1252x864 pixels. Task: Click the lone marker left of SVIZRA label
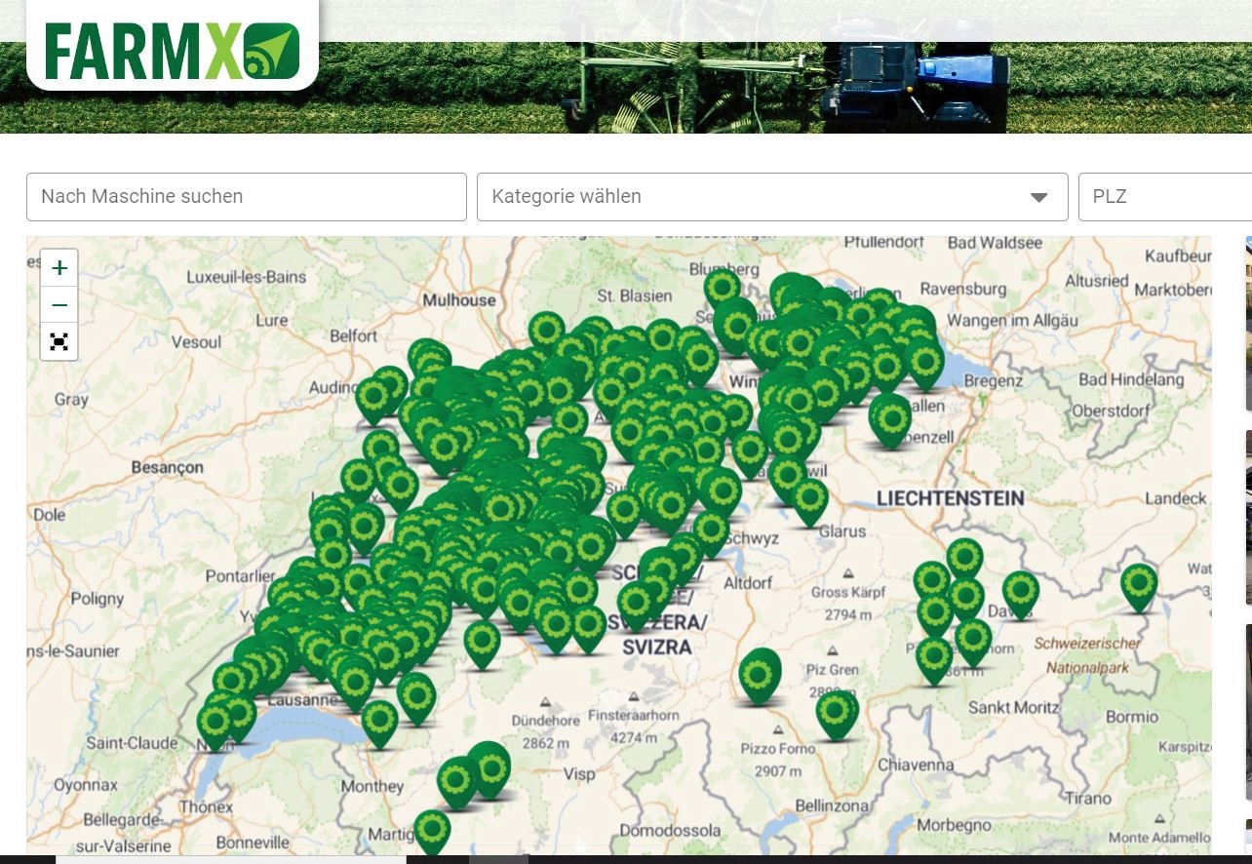[588, 625]
